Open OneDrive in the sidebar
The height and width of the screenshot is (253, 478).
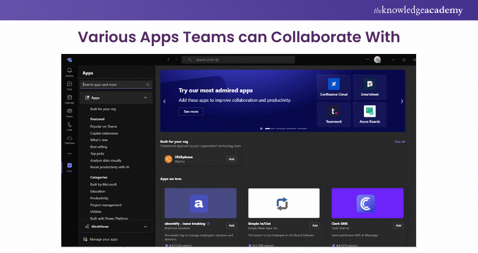tap(69, 139)
